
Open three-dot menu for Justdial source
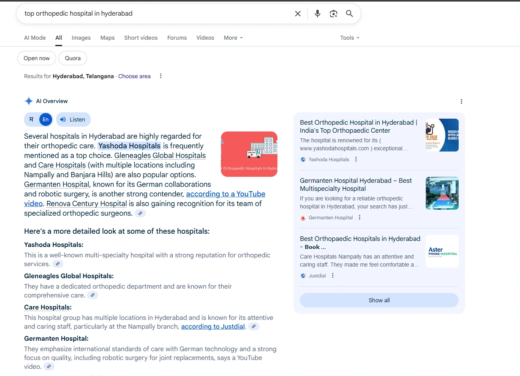(333, 276)
